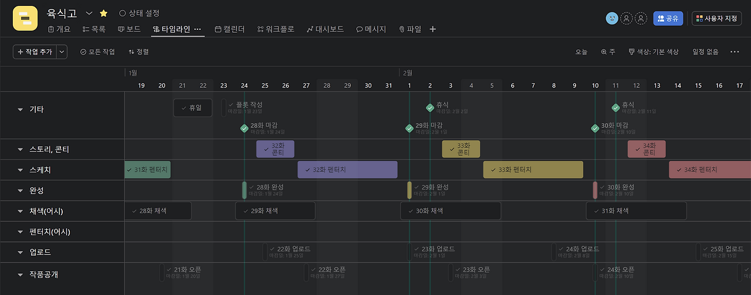Switch to the 보드 tab

tap(129, 29)
